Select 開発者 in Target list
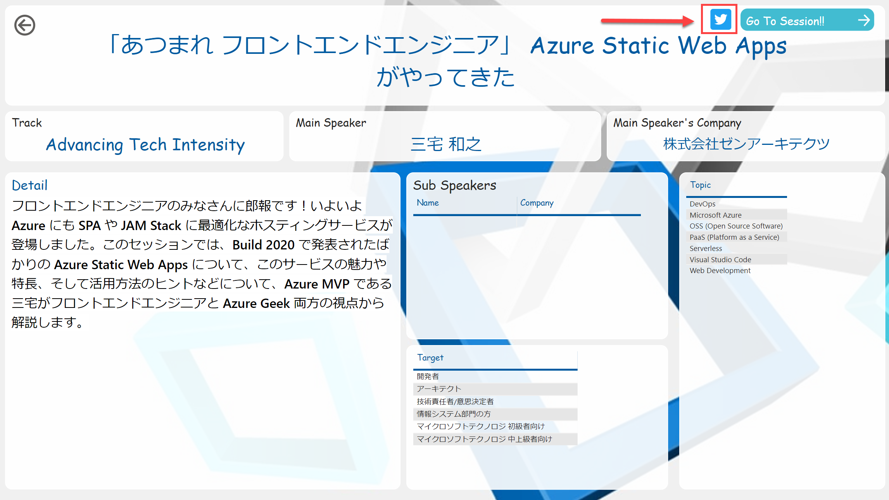 tap(428, 376)
